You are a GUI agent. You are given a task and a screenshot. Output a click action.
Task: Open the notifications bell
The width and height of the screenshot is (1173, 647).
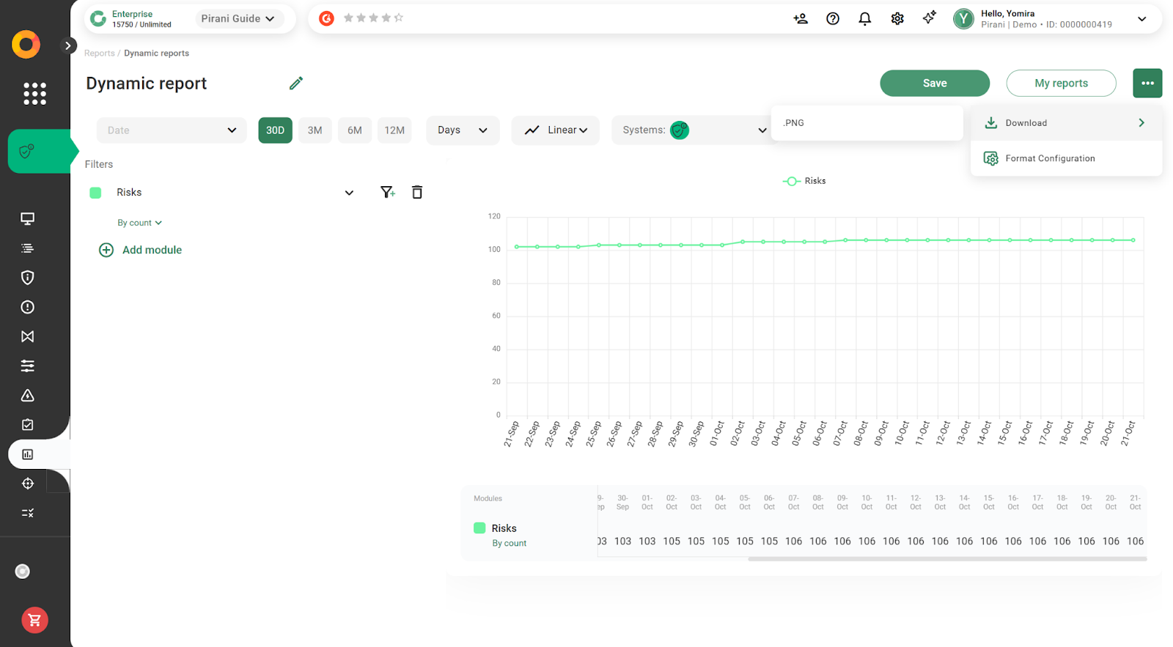pos(864,19)
